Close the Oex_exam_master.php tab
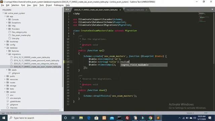The image size is (215, 121). click(x=146, y=10)
